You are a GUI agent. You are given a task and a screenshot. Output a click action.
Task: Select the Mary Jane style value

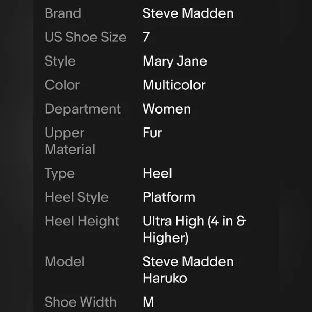pos(175,61)
